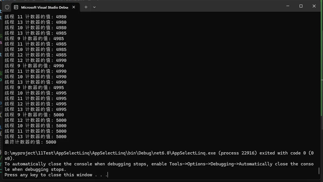Viewport: 323px width, 182px height.
Task: Click the "Press any key to close" line
Action: (56, 175)
